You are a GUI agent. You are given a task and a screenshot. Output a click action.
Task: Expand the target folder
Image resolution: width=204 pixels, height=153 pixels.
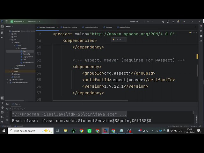[10, 71]
